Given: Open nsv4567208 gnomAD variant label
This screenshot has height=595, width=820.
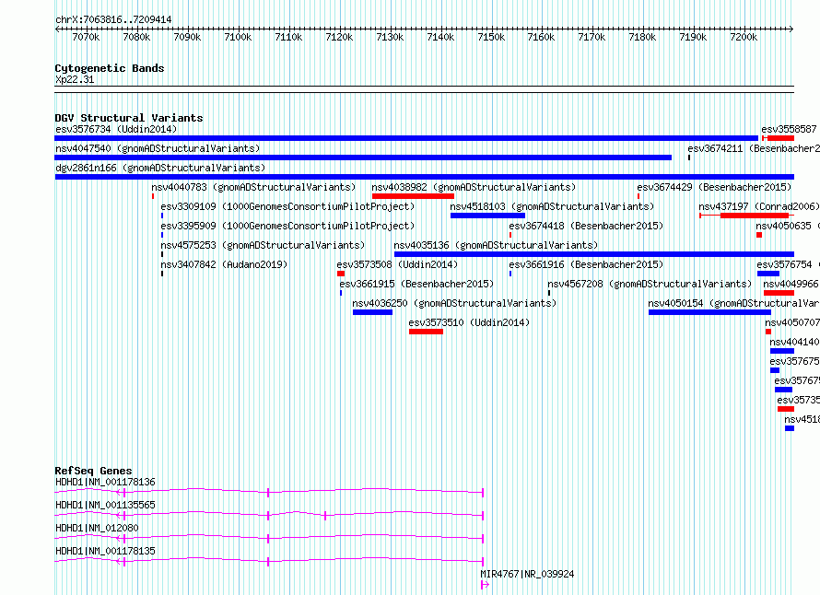Looking at the screenshot, I should click(649, 284).
